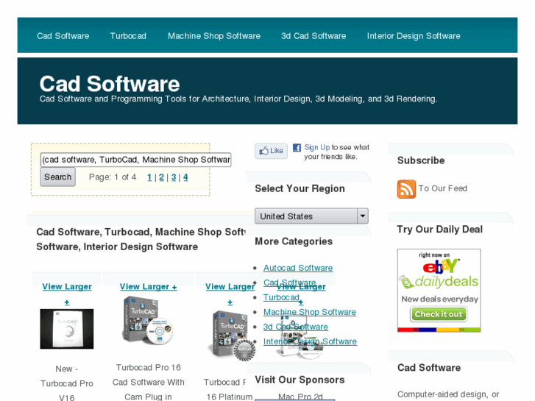Go to results page 4
This screenshot has height=401, width=535.
[185, 177]
